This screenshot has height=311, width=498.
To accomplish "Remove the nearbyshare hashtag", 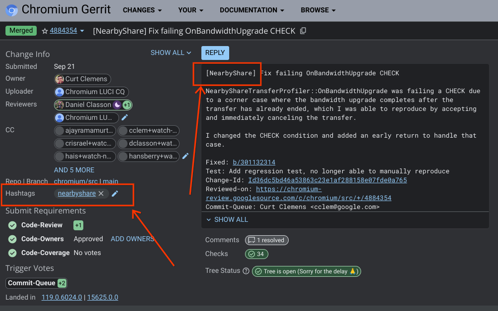I will (101, 194).
